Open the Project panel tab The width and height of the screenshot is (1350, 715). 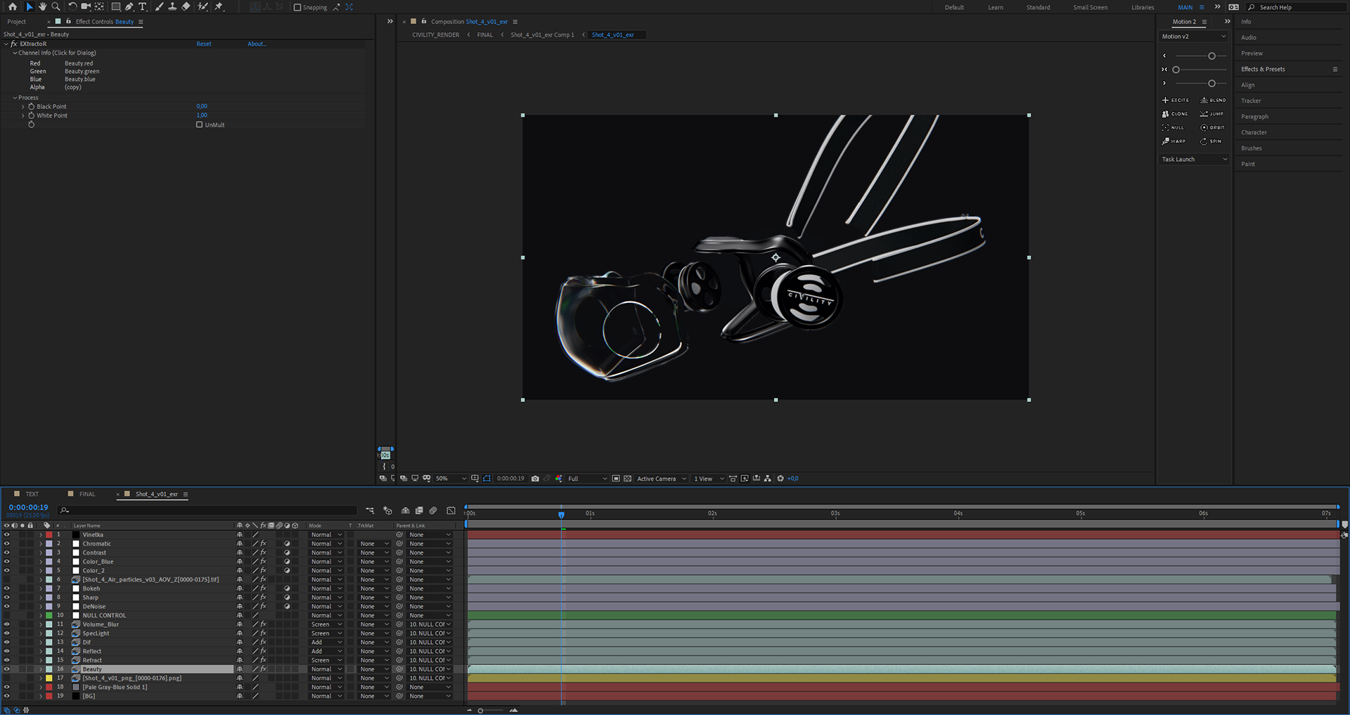16,22
